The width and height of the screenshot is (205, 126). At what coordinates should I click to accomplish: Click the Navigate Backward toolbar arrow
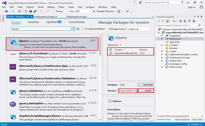click(6, 11)
